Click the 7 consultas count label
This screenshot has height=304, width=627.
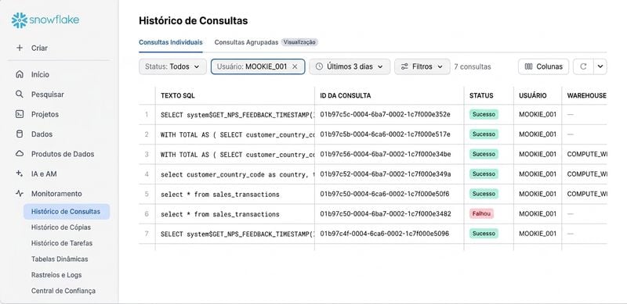pyautogui.click(x=473, y=66)
